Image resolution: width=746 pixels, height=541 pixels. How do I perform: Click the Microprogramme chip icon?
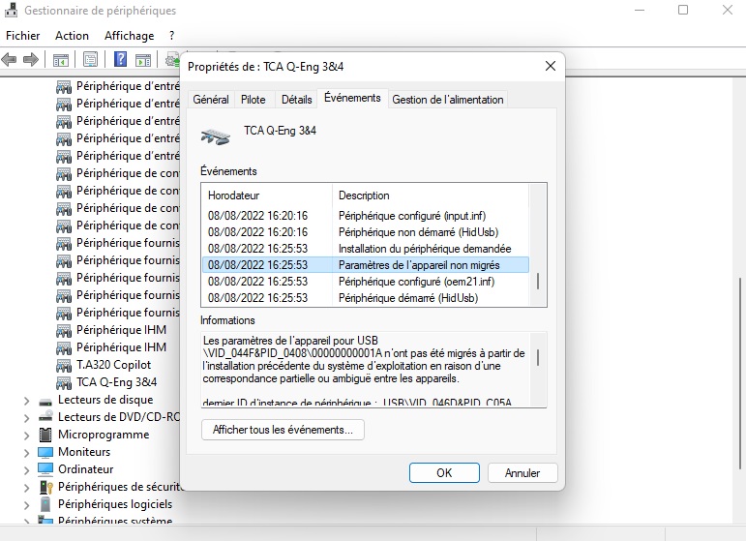point(45,435)
